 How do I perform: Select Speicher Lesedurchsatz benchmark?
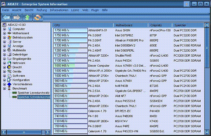click(x=33, y=93)
